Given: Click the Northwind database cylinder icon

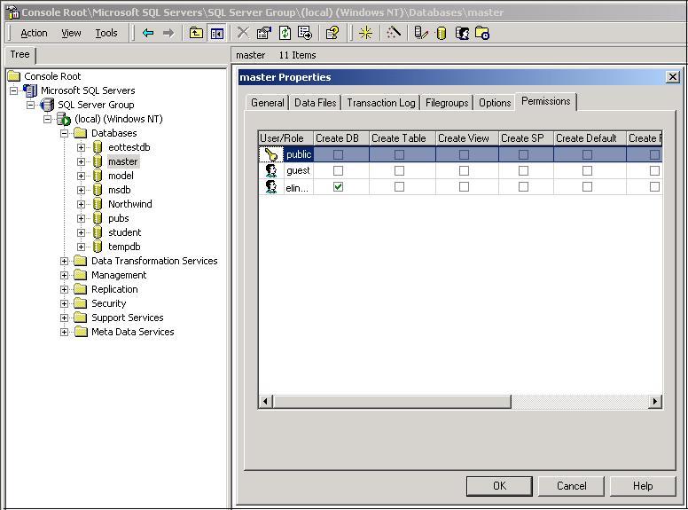Looking at the screenshot, I should click(x=98, y=204).
